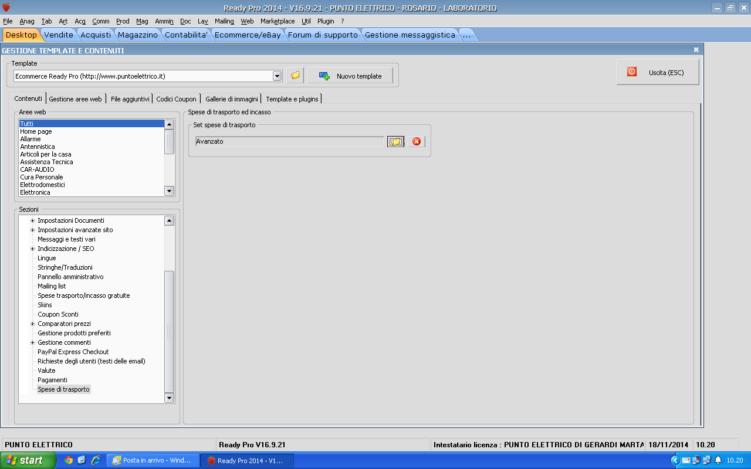The image size is (751, 469).
Task: Select PayPal Express Checkout section
Action: point(73,352)
